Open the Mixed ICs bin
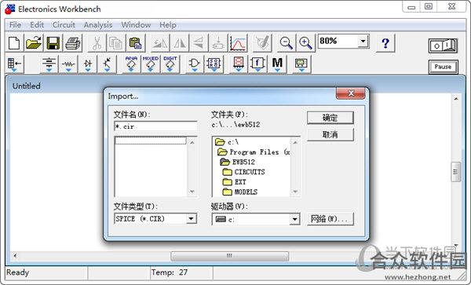The height and width of the screenshot is (285, 471). [151, 64]
